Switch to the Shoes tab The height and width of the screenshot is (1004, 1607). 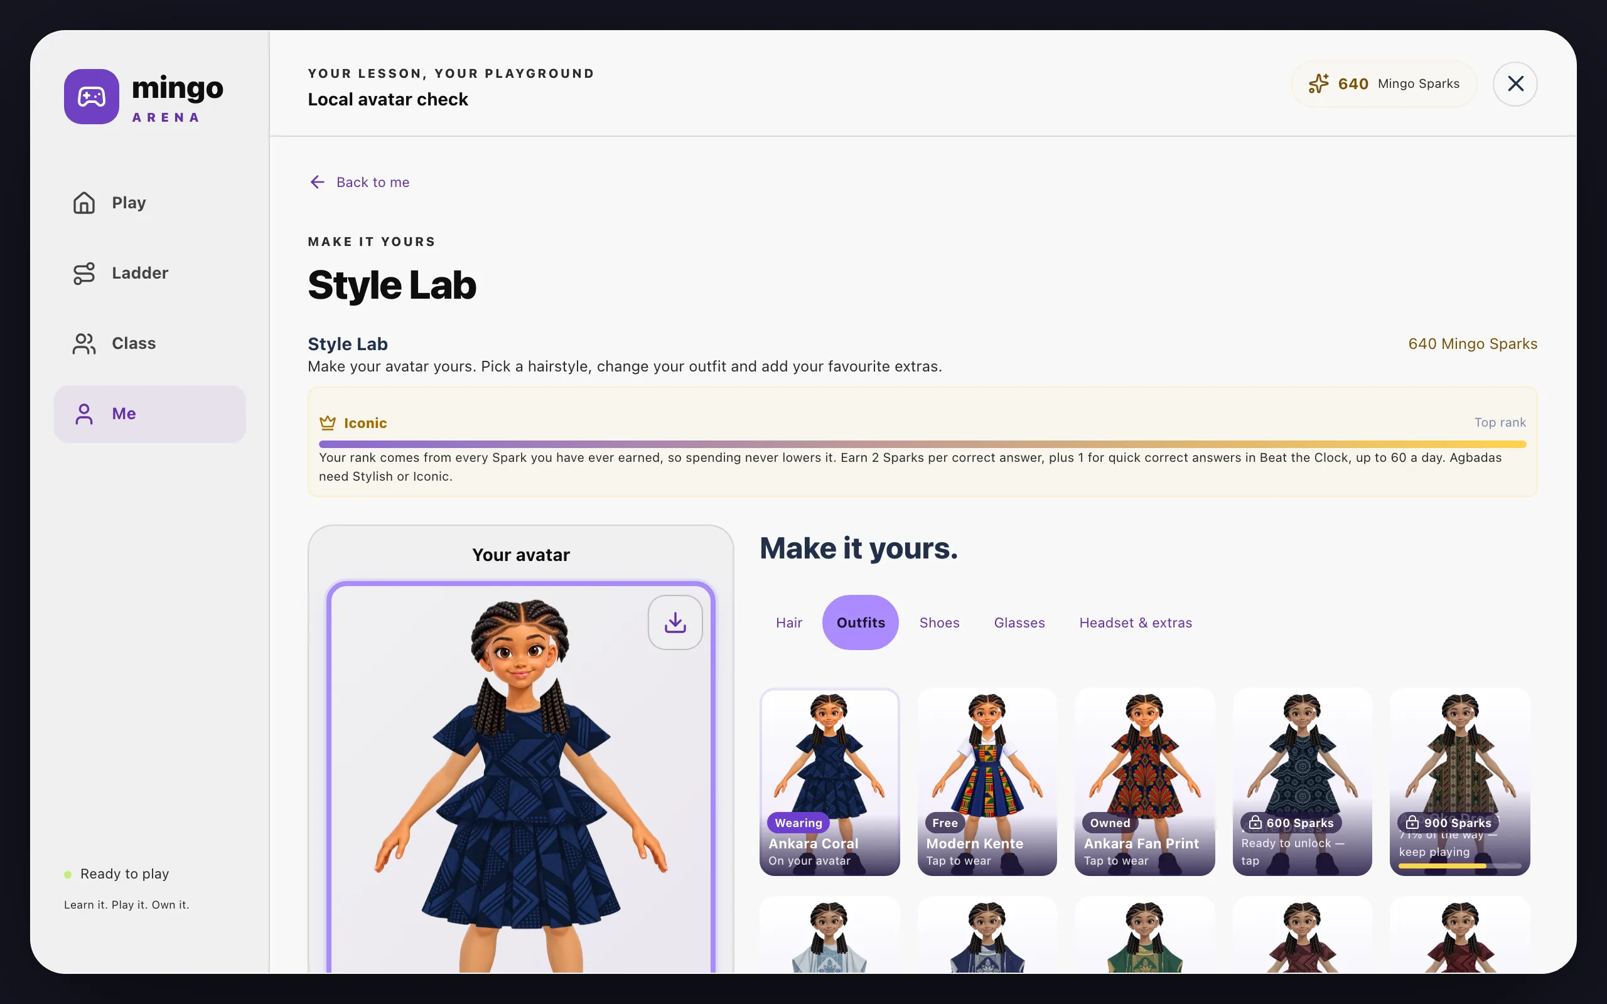939,622
